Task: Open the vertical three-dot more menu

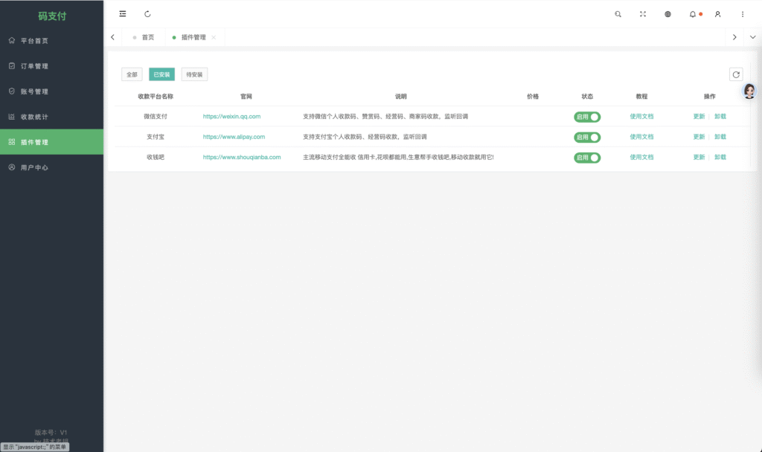Action: (x=742, y=14)
